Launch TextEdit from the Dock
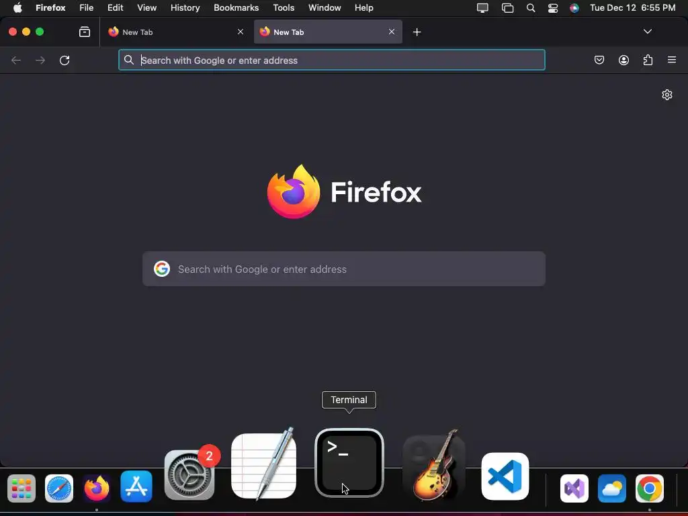The width and height of the screenshot is (688, 516). 263,464
